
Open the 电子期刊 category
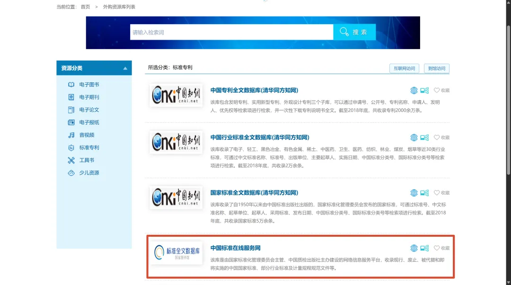click(x=89, y=97)
